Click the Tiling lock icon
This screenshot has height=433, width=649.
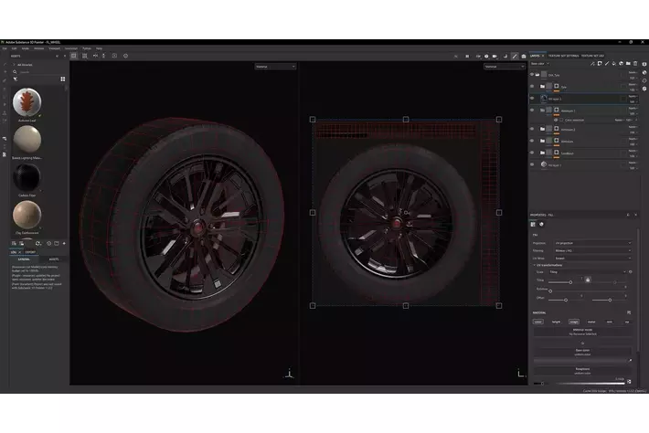(x=588, y=278)
